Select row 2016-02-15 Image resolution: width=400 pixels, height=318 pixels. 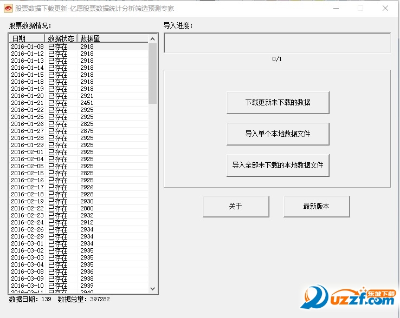(x=79, y=173)
